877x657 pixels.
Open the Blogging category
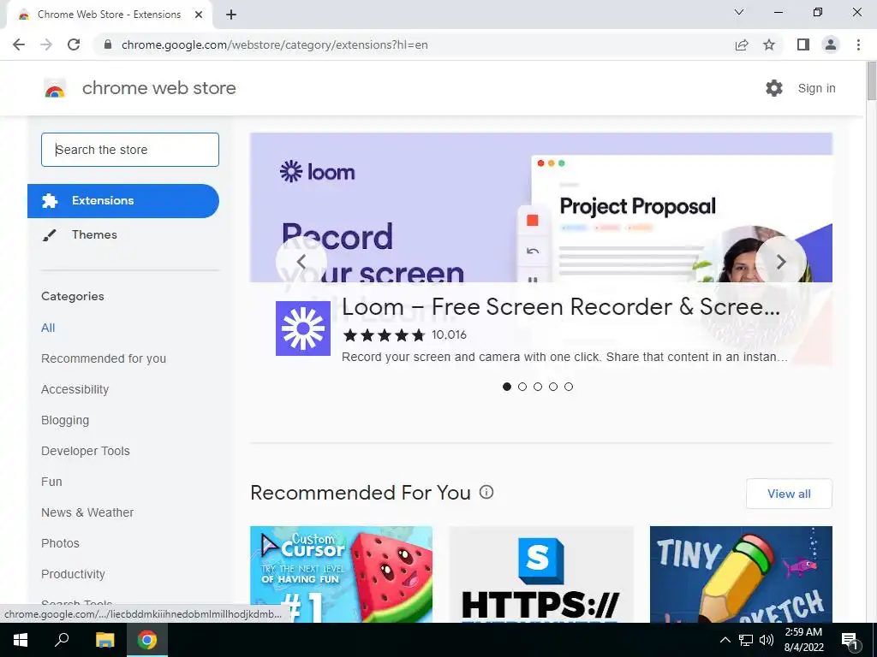pos(65,420)
